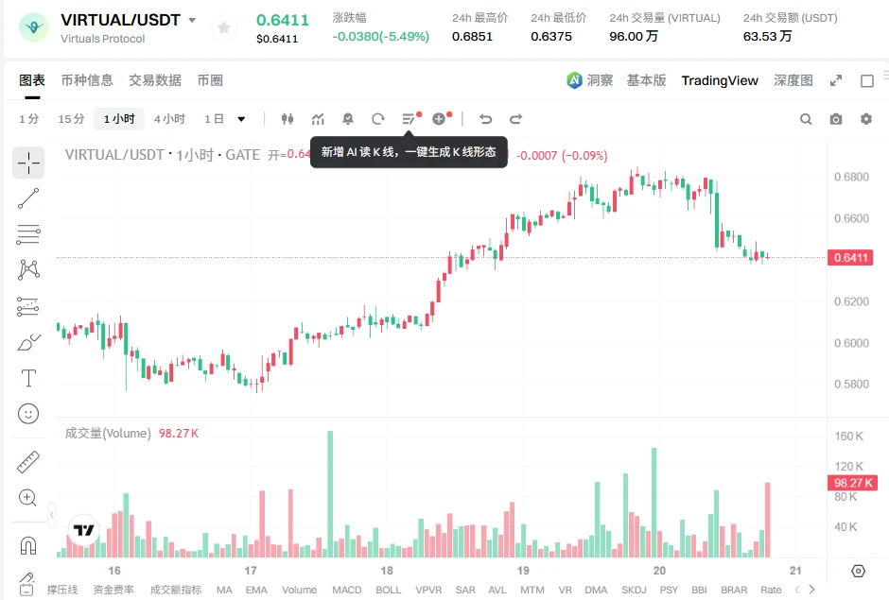Click the 成交量(Volume) indicator title

[x=108, y=434]
